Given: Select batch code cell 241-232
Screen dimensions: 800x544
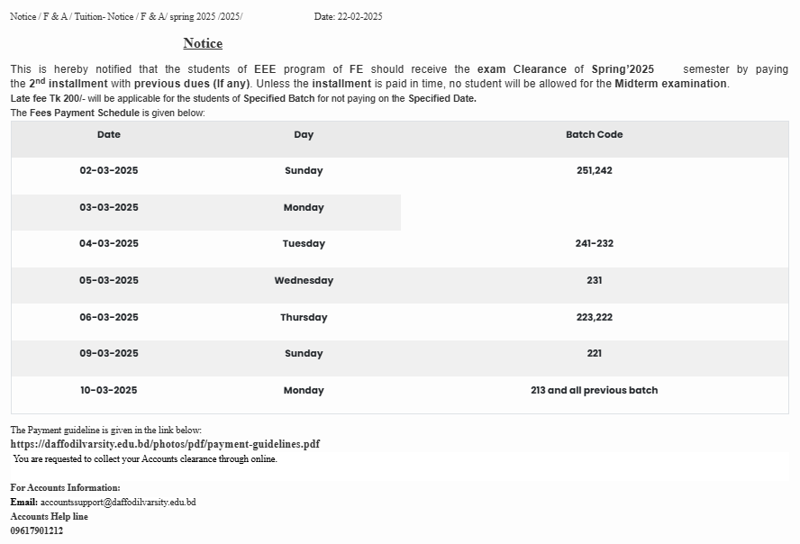Looking at the screenshot, I should click(594, 243).
